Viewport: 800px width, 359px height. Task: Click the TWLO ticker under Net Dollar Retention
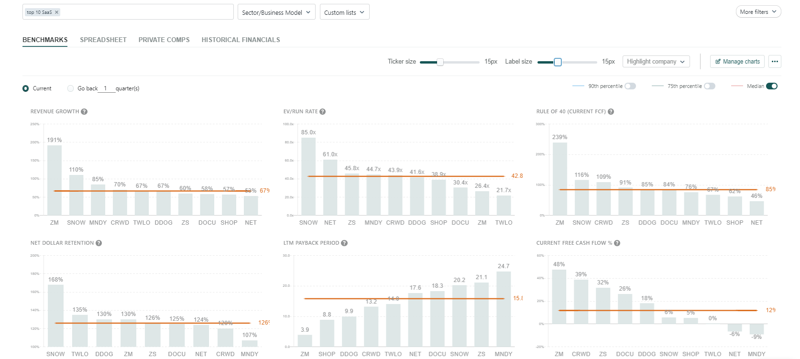80,354
